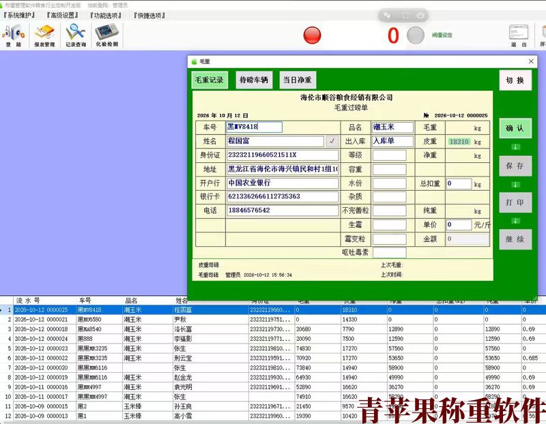Switch to the 毛重记录 tab
This screenshot has height=424, width=546.
pos(210,80)
